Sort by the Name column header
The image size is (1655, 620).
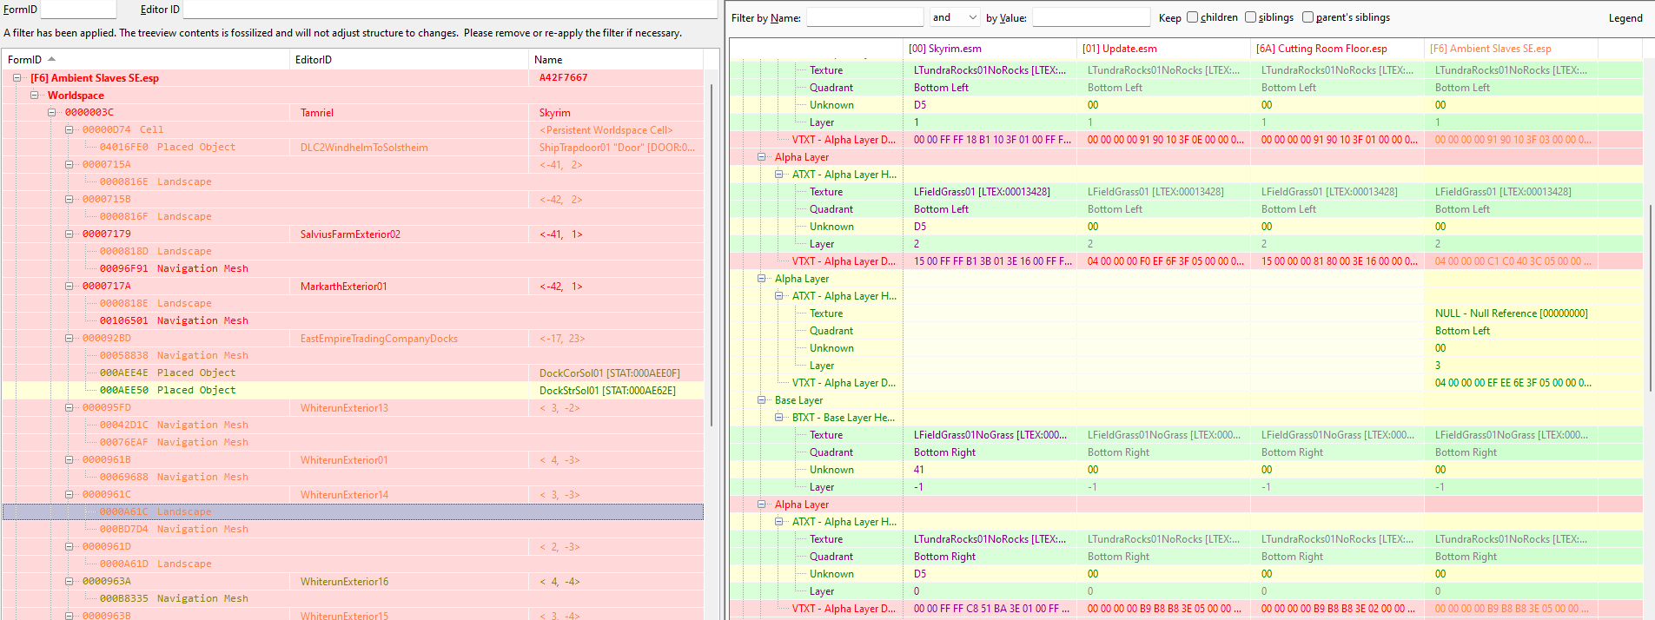point(615,59)
